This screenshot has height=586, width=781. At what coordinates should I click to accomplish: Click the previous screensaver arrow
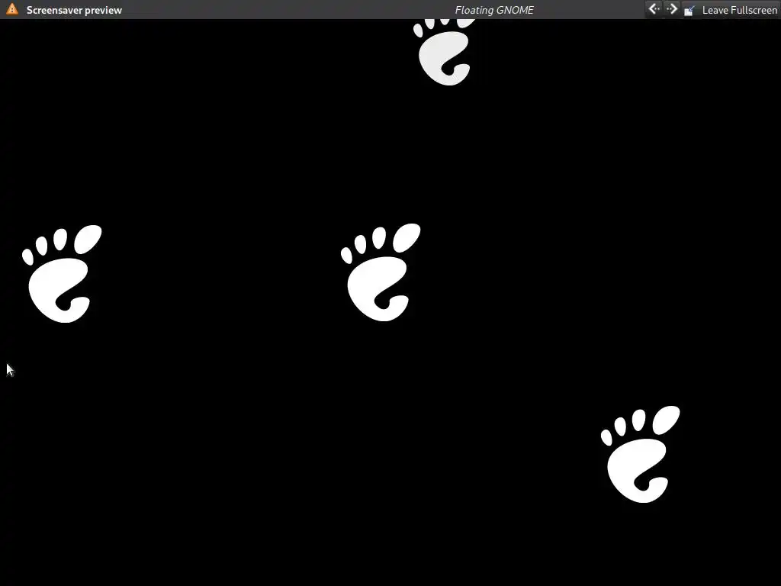[654, 9]
